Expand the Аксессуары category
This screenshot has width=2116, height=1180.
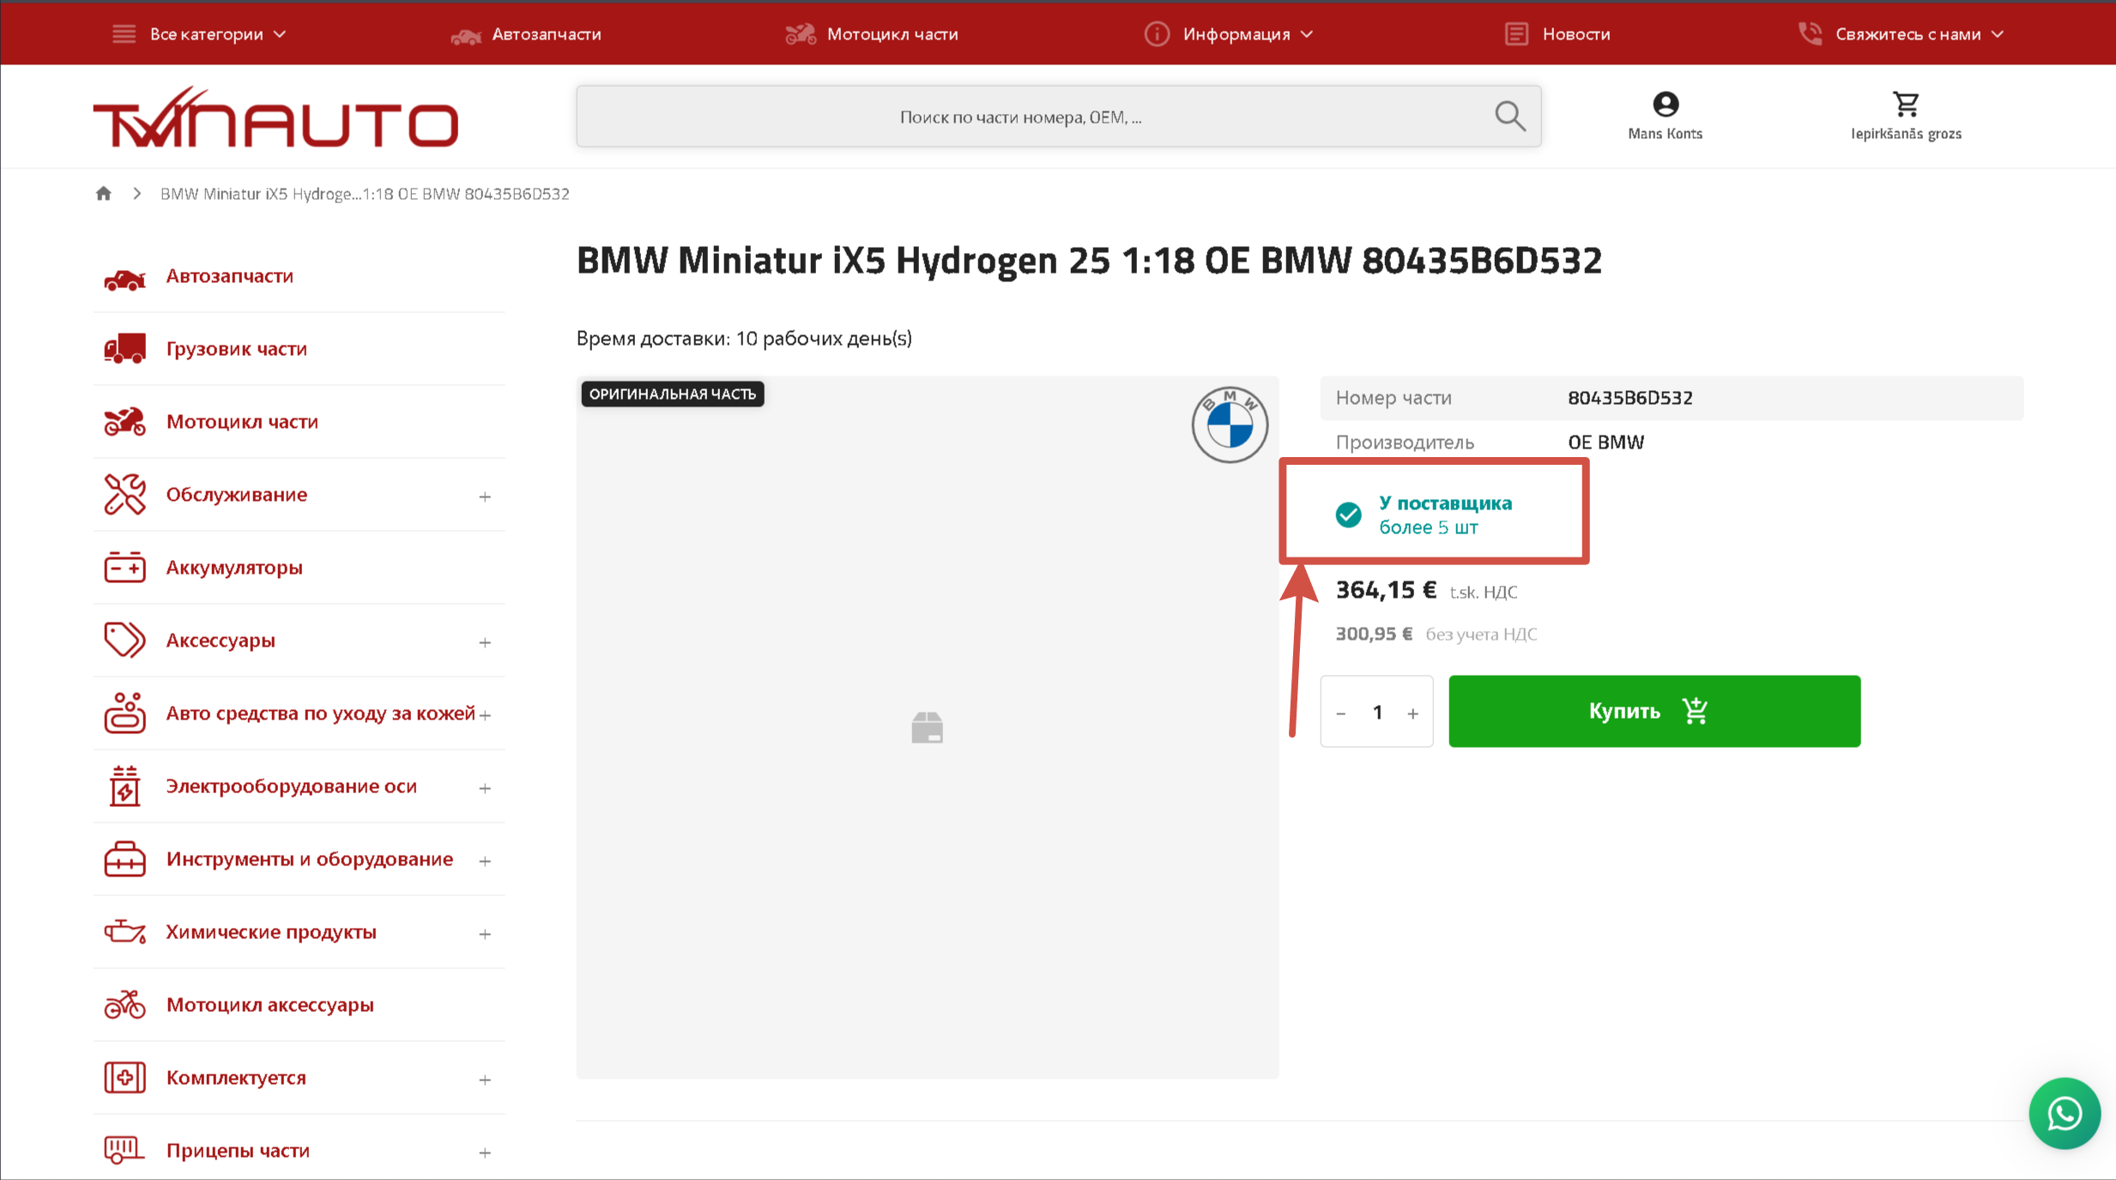pyautogui.click(x=485, y=642)
